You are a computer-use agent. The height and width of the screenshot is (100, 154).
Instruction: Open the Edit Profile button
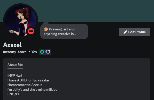134,32
